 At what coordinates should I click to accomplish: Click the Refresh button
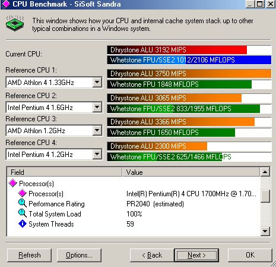tap(29, 255)
